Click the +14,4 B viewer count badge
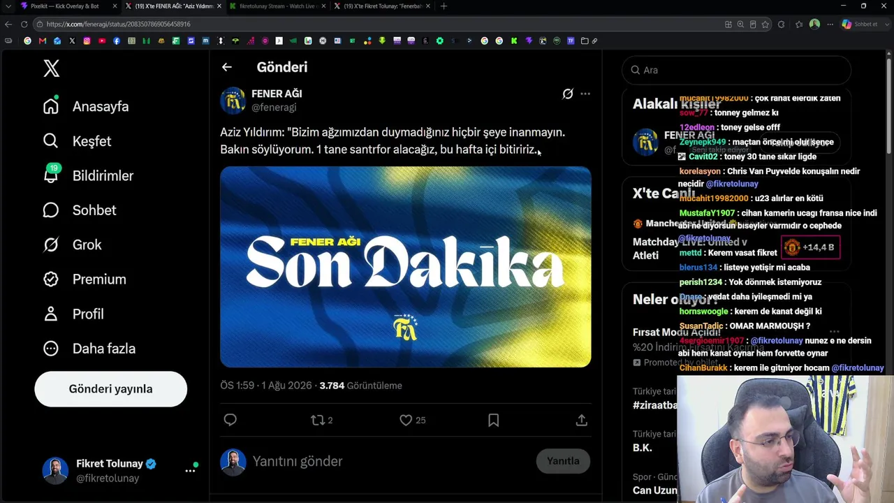The image size is (894, 503). pyautogui.click(x=810, y=247)
